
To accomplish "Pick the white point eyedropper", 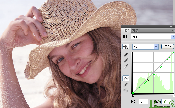I will [x=126, y=66].
